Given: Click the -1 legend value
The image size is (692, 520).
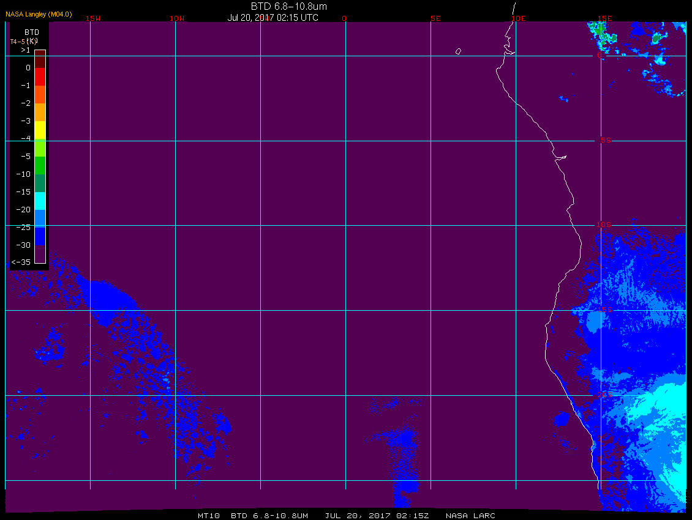Looking at the screenshot, I should [x=26, y=86].
